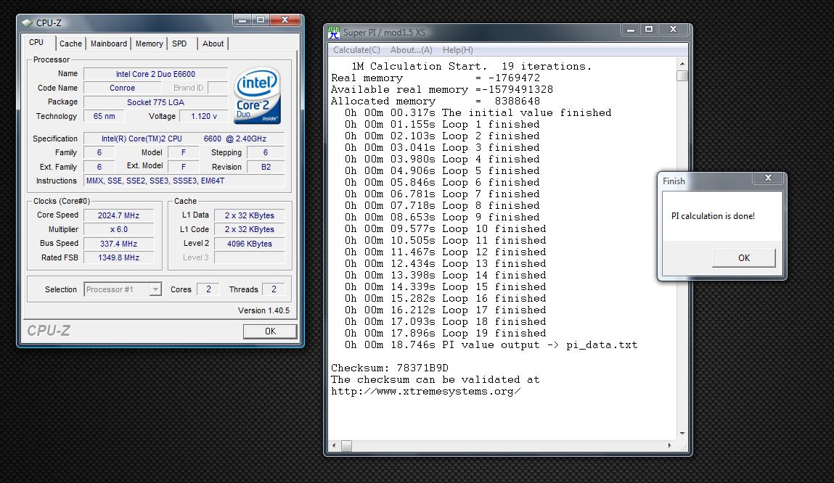Open the Cache tab in CPU-Z
The image size is (834, 483).
pyautogui.click(x=70, y=44)
